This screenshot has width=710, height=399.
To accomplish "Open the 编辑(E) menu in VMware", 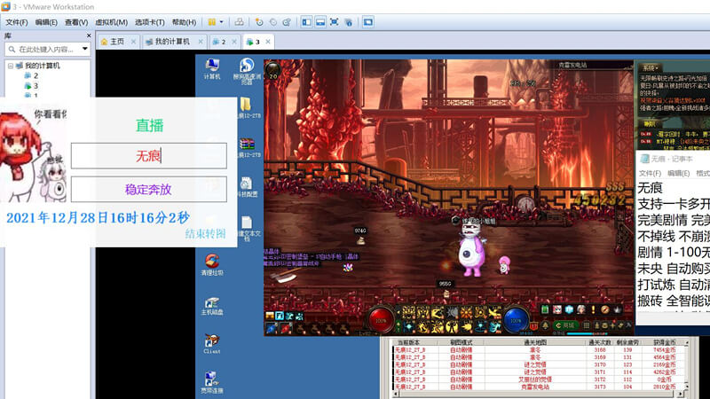I will [x=46, y=22].
